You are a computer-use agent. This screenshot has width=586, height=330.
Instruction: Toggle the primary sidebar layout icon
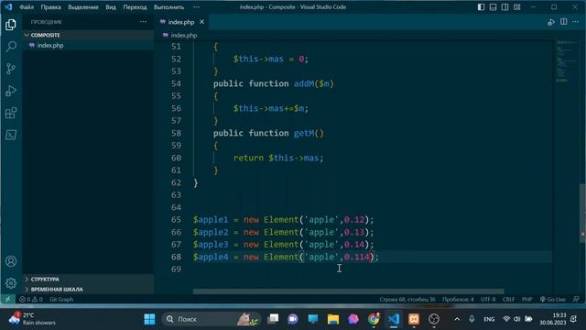coord(481,7)
